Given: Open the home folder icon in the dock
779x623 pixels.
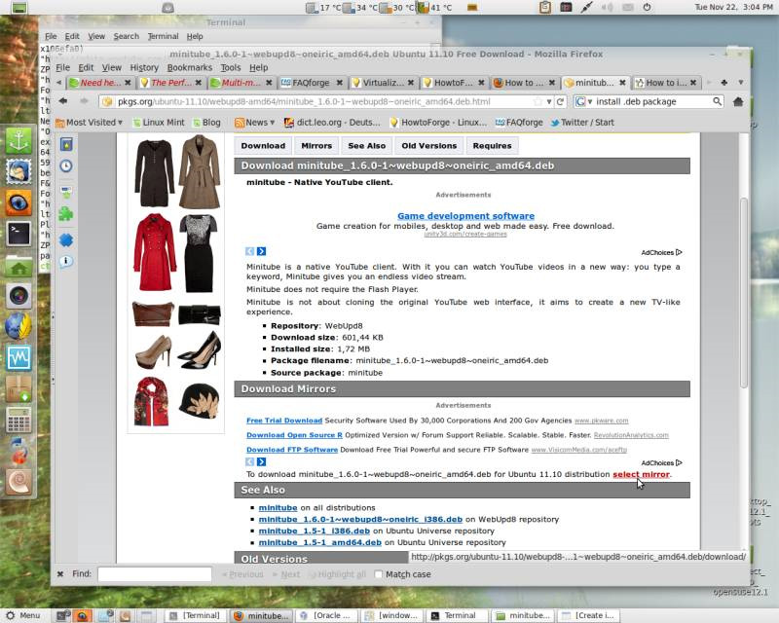Looking at the screenshot, I should pos(19,266).
